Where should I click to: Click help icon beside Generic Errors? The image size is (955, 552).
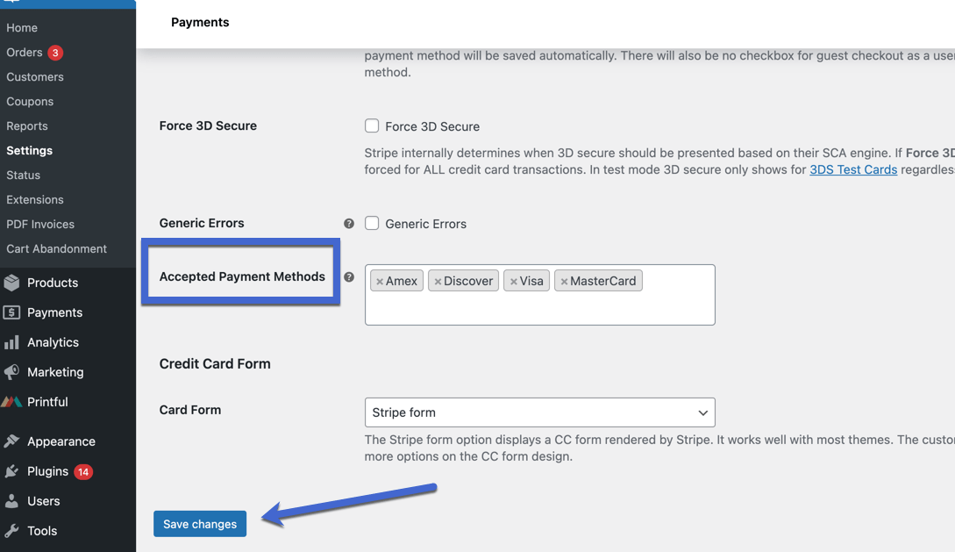click(x=349, y=224)
